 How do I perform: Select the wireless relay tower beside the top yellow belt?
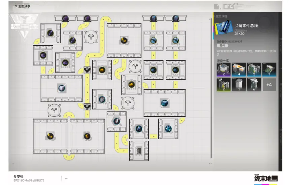point(91,37)
